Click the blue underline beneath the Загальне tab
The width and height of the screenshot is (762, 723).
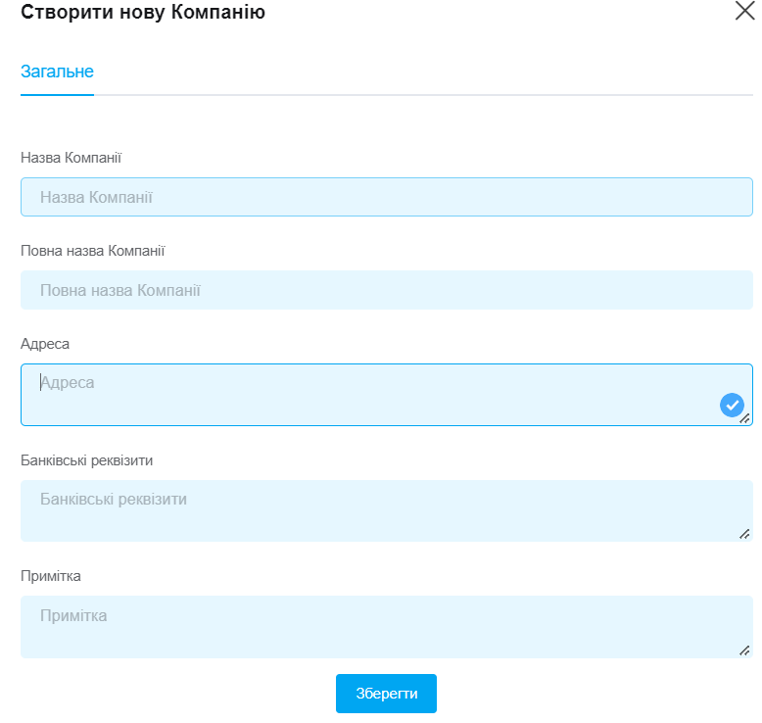[57, 95]
